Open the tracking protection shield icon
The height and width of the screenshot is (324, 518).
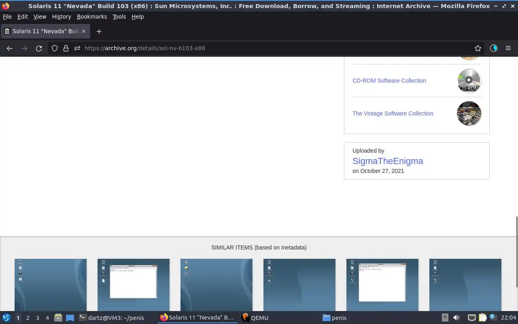55,48
